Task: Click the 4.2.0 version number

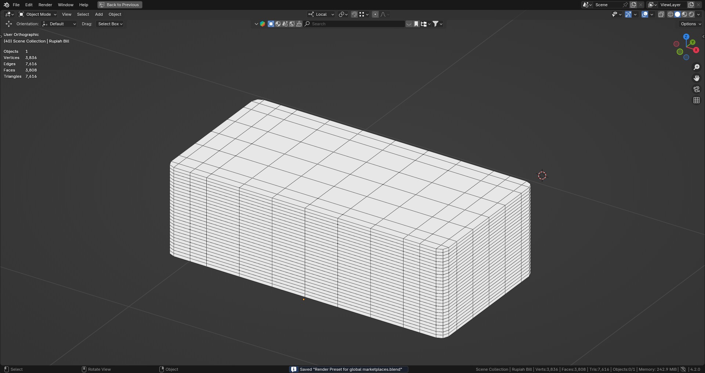Action: [x=695, y=369]
